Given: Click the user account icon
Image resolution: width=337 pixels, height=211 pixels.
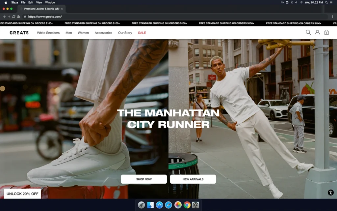Looking at the screenshot, I should [x=317, y=32].
